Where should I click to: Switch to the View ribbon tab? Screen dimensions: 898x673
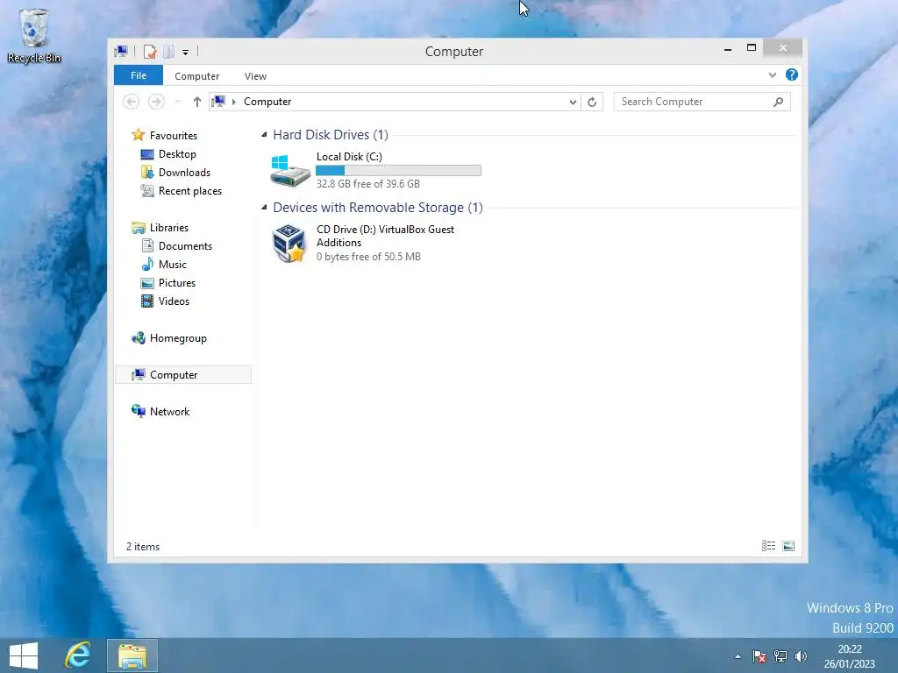[255, 76]
